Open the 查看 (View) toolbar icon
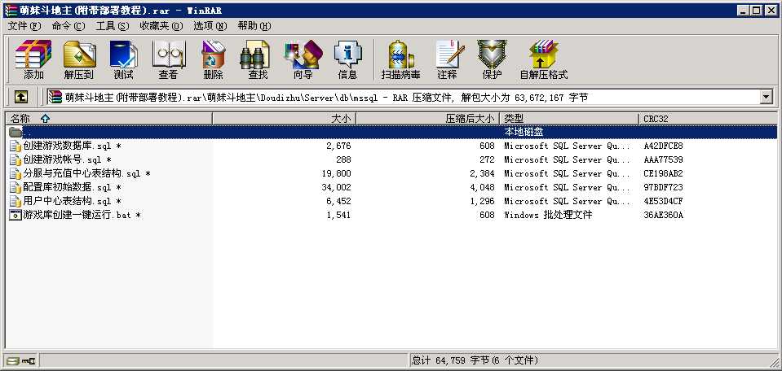Viewport: 782px width, 371px height. click(x=168, y=59)
